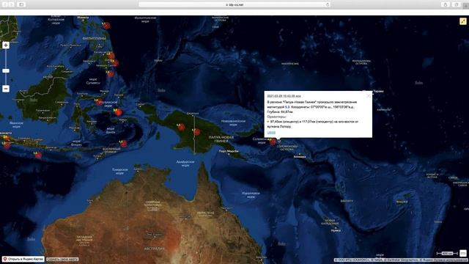Screen dimensions: 469x264
Task: Zoom in with the map plus button
Action: tap(6, 45)
